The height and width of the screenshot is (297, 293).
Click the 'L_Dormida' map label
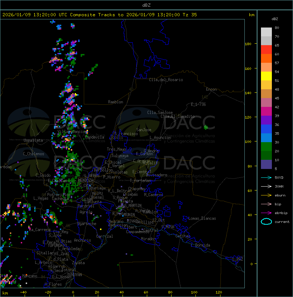click(x=200, y=245)
